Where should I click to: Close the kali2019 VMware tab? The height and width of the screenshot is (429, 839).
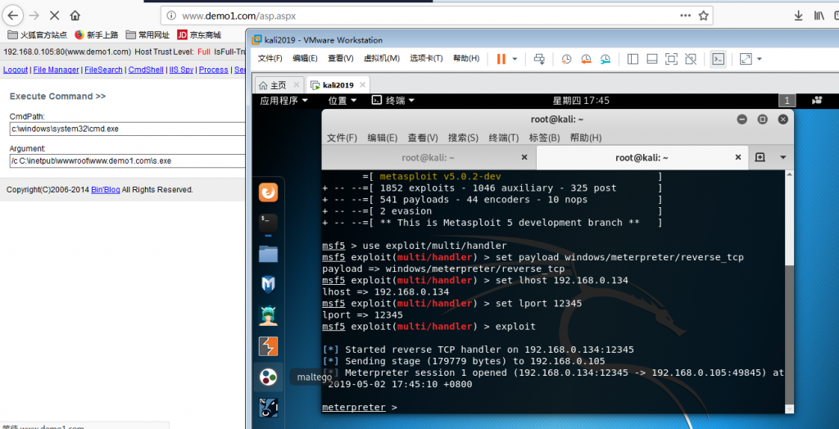click(363, 84)
